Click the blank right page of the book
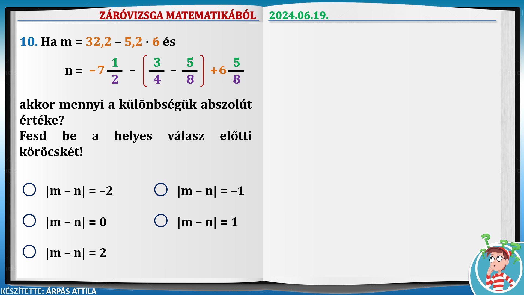 (382, 150)
